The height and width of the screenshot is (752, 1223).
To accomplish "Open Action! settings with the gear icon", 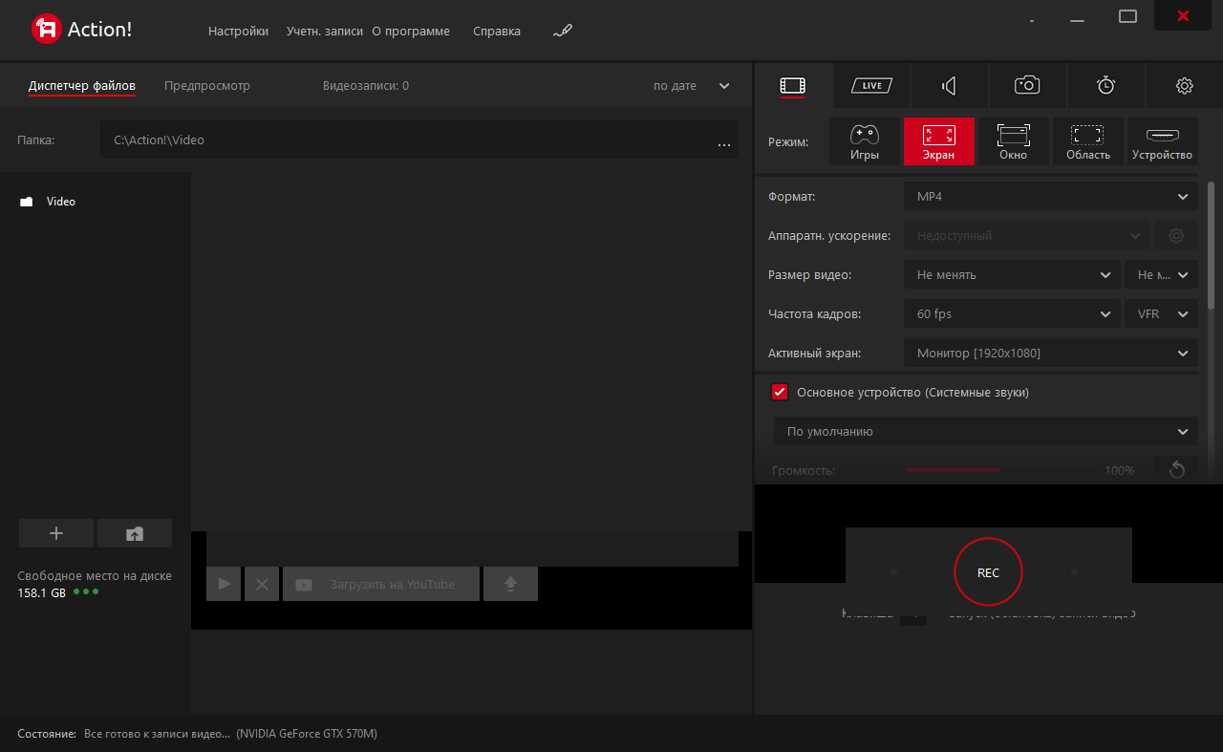I will coord(1185,85).
